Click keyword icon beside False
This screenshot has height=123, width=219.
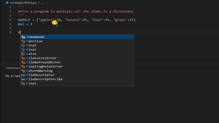(x=23, y=54)
